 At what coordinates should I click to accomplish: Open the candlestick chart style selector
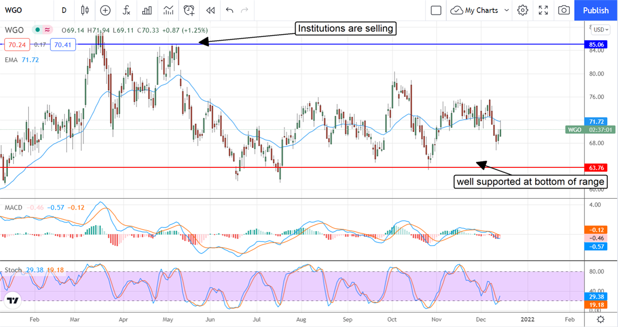(x=85, y=10)
